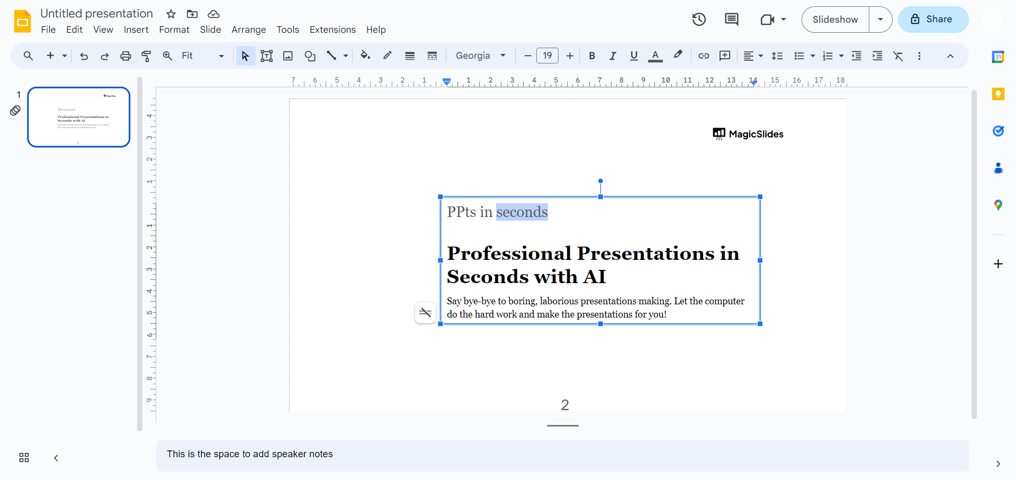The width and height of the screenshot is (1016, 480).
Task: Open Slideshow options dropdown arrow
Action: click(880, 20)
